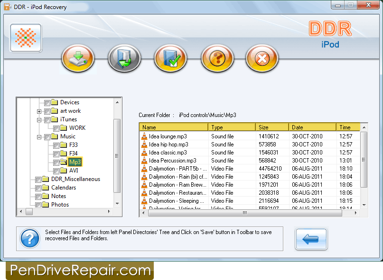Screen dimensions: 383x280
Task: Select the Photos folder in tree
Action: [60, 205]
